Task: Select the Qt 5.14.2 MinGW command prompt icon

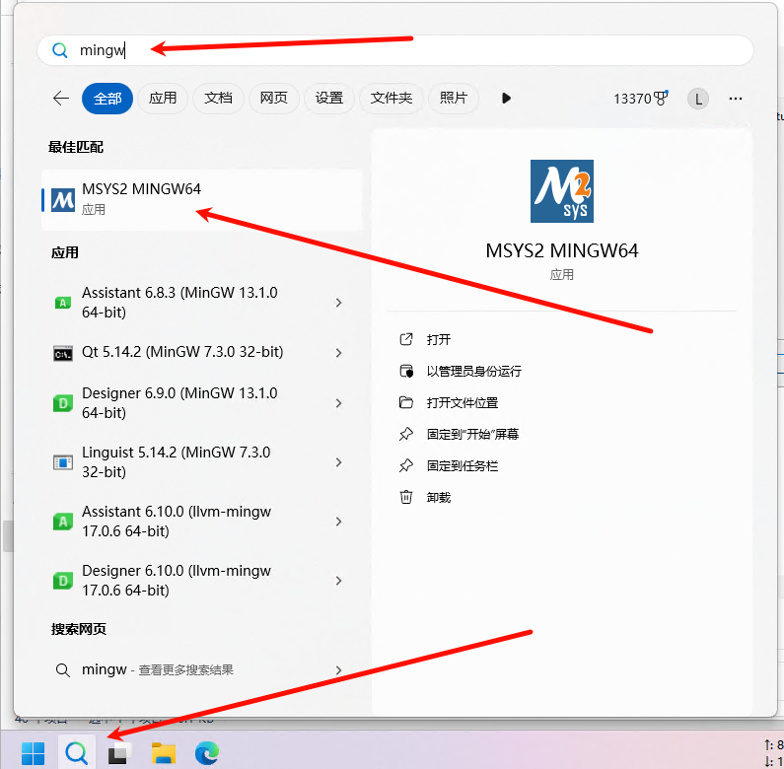Action: [63, 353]
